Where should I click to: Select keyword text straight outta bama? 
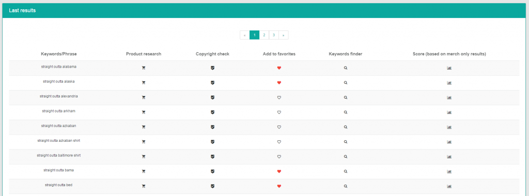pos(59,170)
